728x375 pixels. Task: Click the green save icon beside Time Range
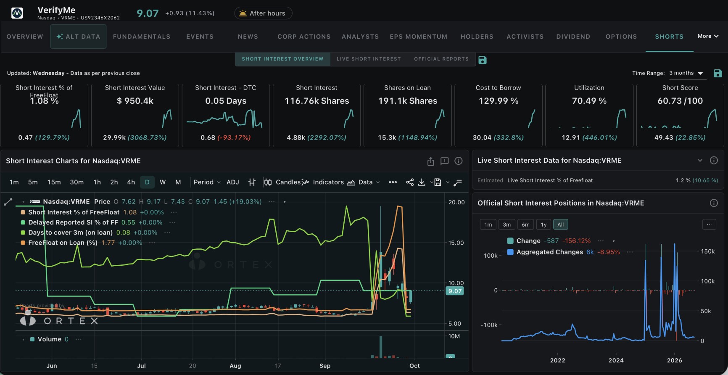[718, 74]
